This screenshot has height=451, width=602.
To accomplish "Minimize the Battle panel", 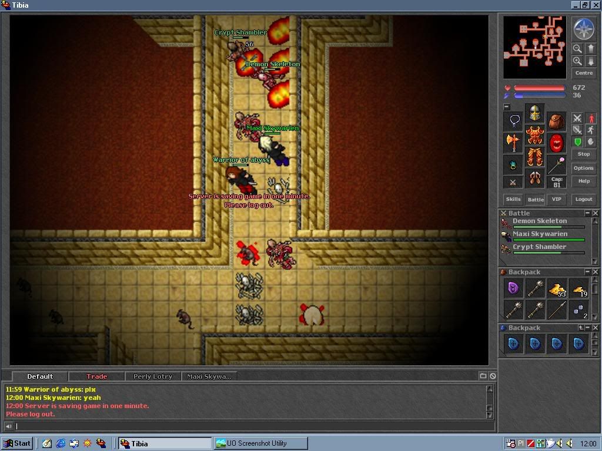I will click(x=587, y=213).
